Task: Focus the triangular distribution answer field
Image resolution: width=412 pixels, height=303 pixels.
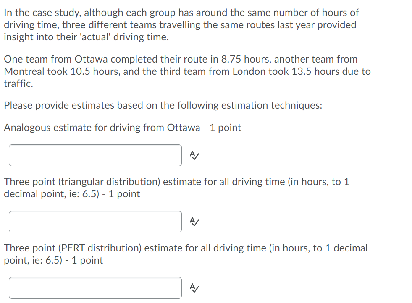Action: pyautogui.click(x=94, y=222)
